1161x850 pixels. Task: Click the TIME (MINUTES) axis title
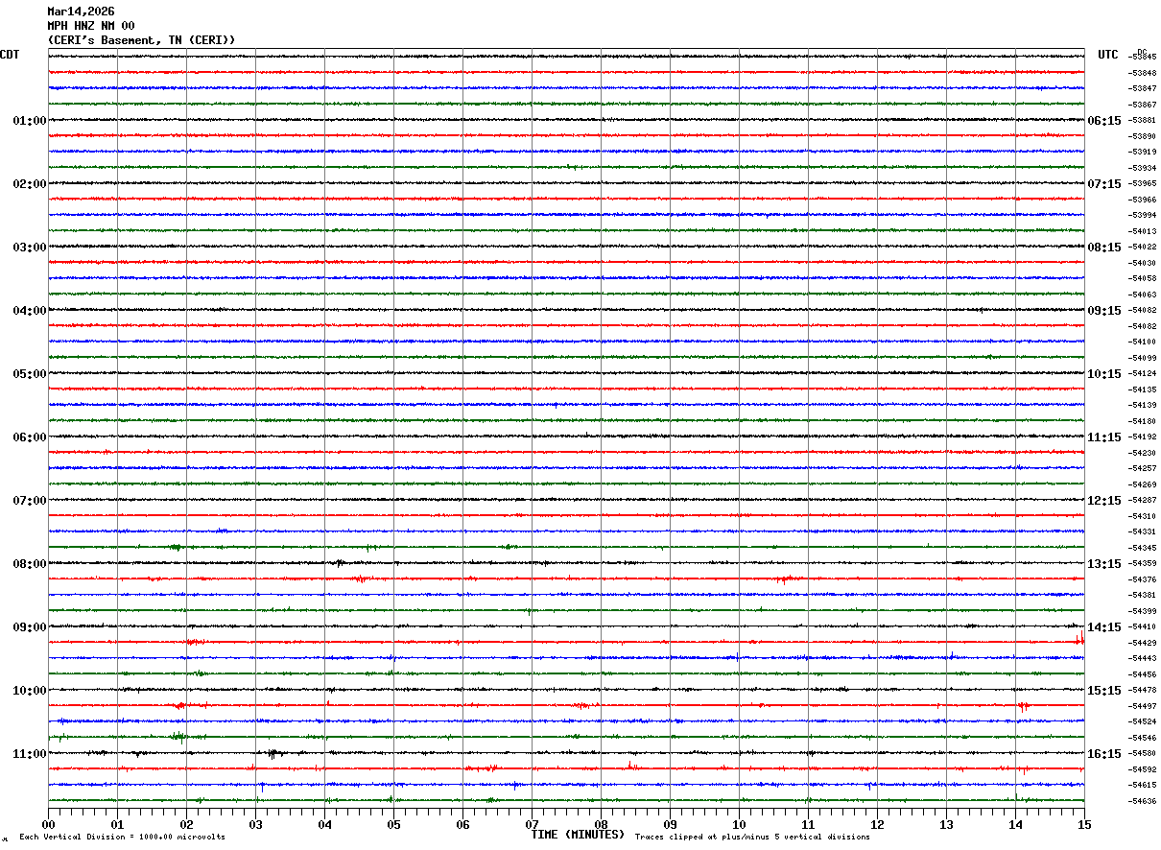578,835
